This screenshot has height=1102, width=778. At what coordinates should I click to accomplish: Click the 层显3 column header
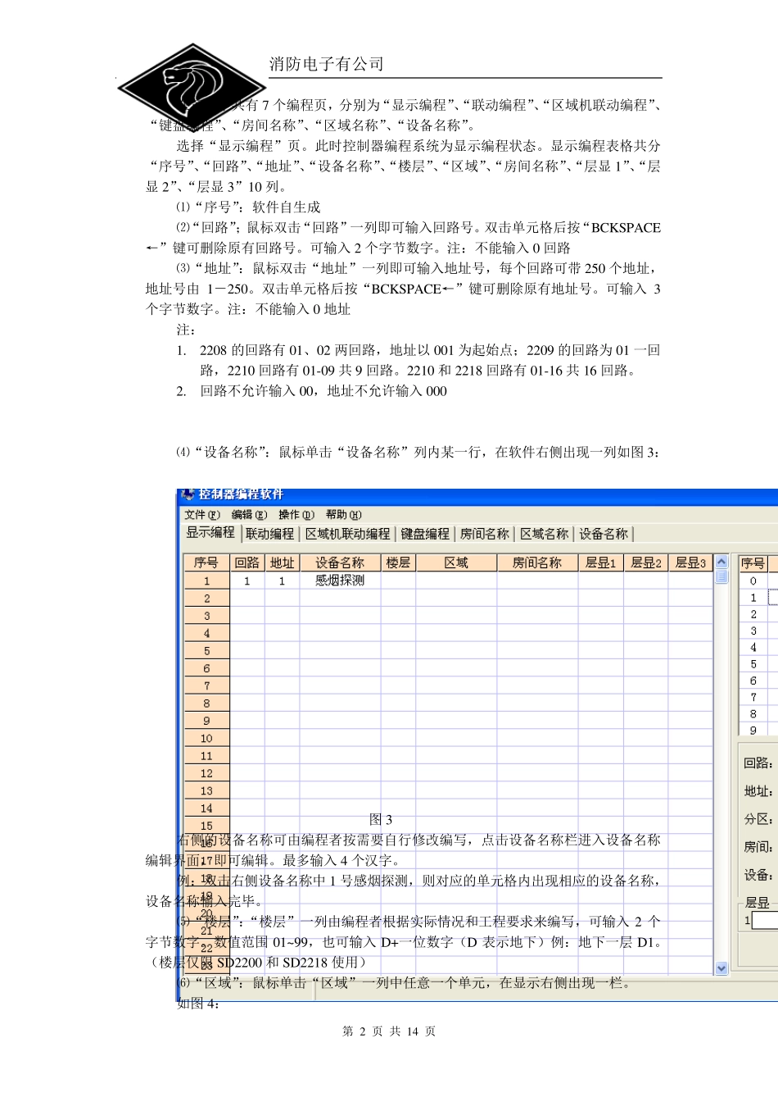690,562
